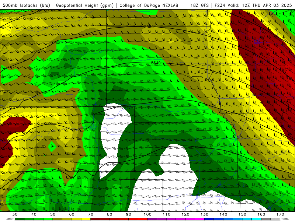Viewport: 295px width, 221px height.
Task: Click the 120 value on the color scale
Action: coord(185,214)
